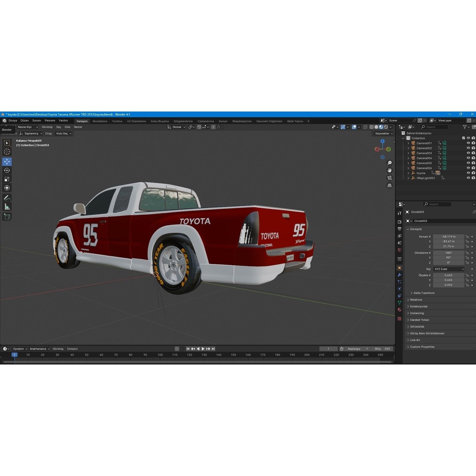Hide VRayLight001 with its eye icon

click(469, 178)
